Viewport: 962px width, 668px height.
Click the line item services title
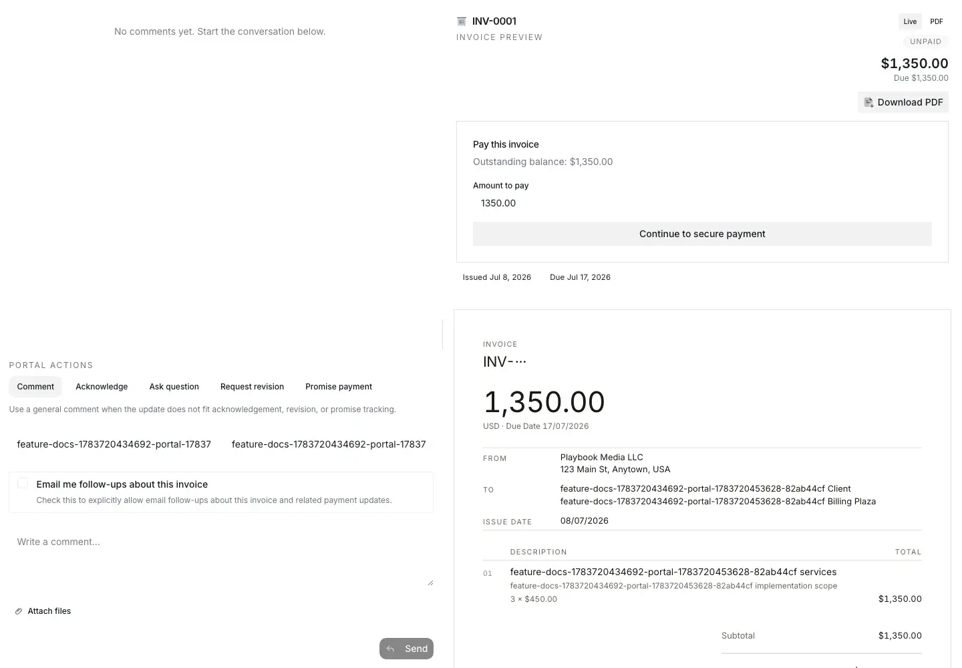(673, 572)
